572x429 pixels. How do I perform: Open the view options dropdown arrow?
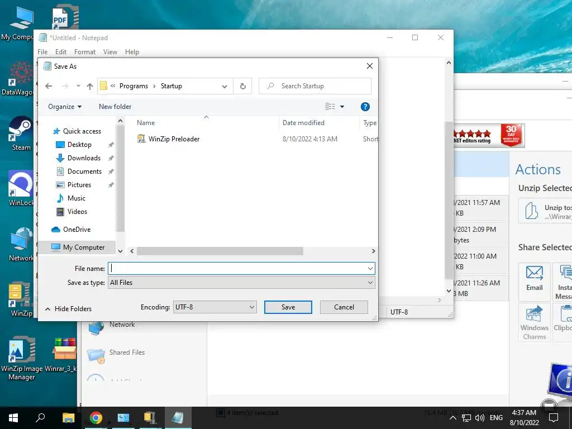coord(342,107)
